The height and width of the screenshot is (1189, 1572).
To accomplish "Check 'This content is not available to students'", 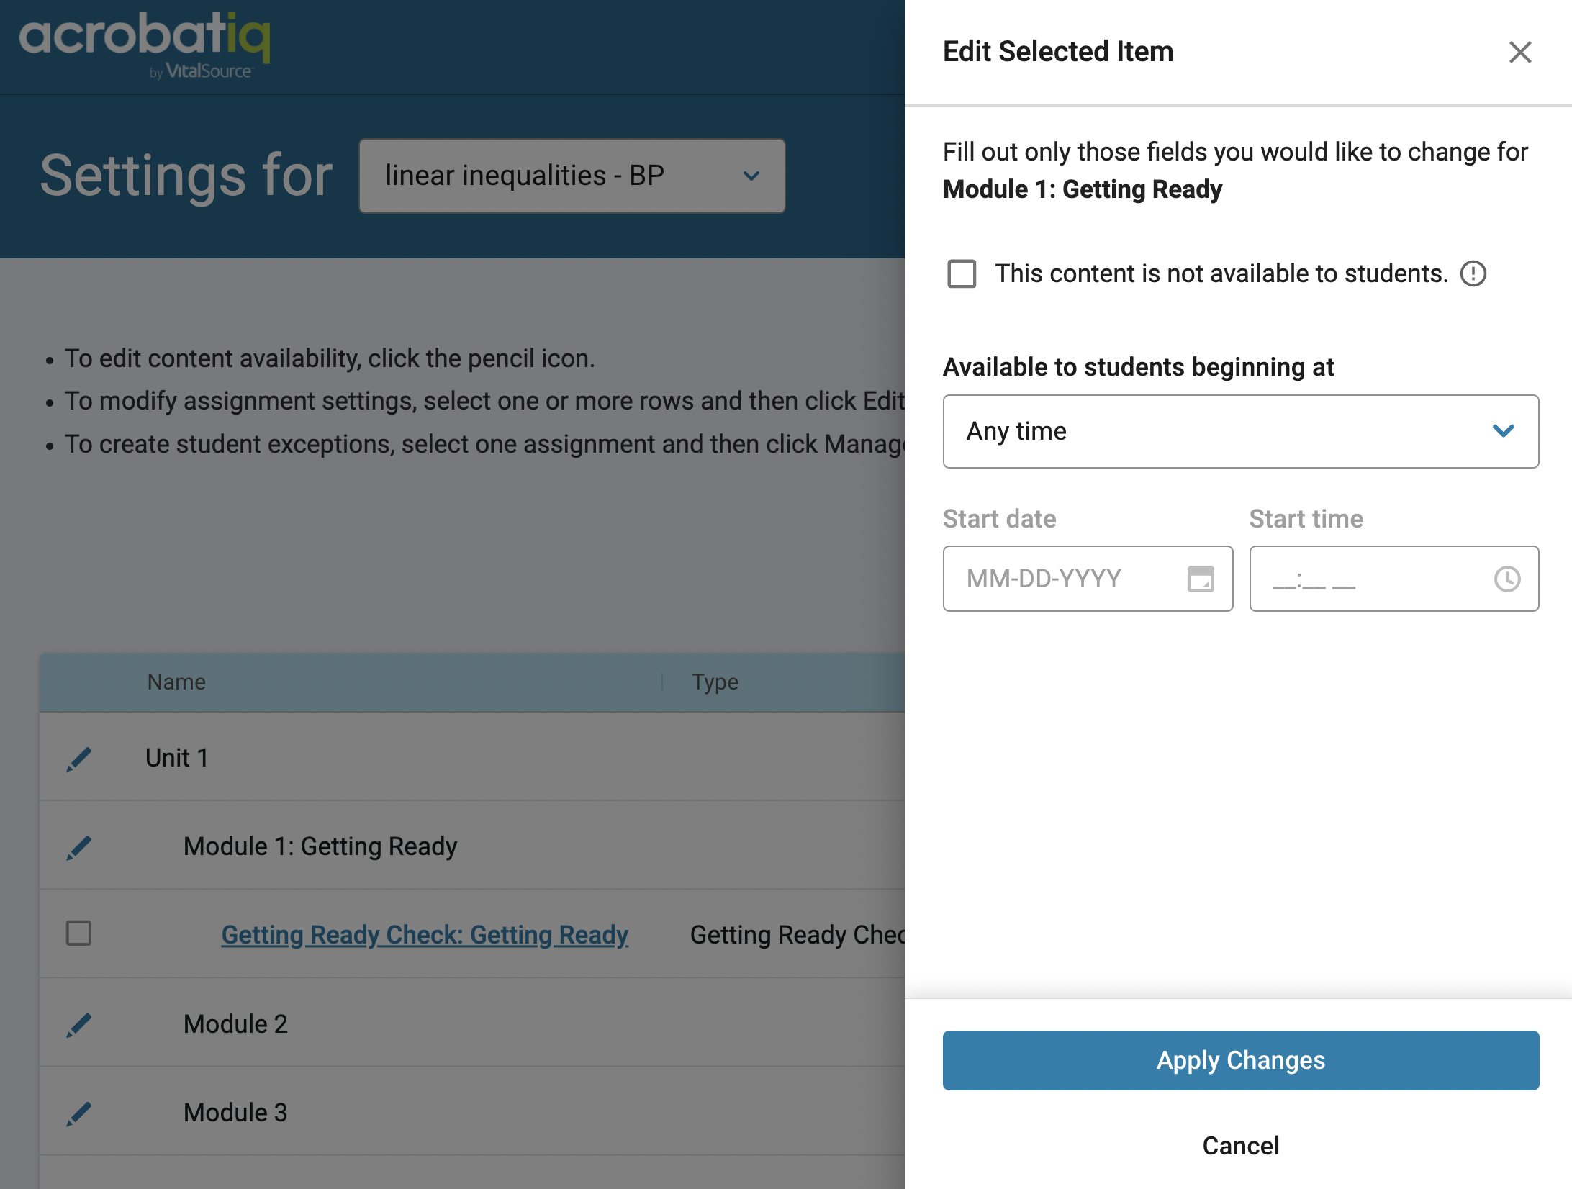I will (962, 273).
